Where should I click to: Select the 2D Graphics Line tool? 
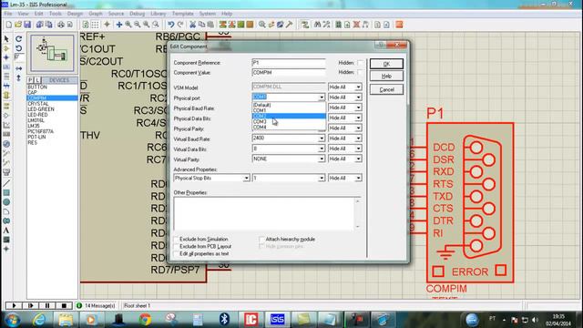6,183
